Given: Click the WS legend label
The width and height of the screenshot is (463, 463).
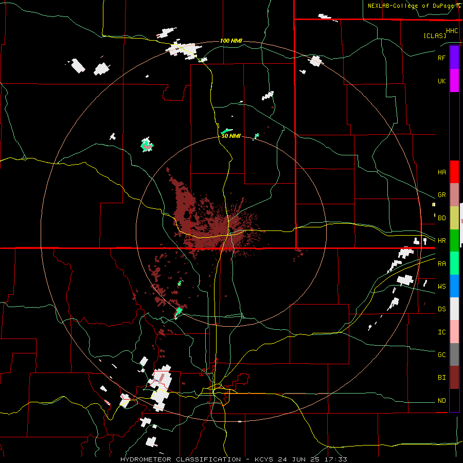Looking at the screenshot, I should click(441, 287).
